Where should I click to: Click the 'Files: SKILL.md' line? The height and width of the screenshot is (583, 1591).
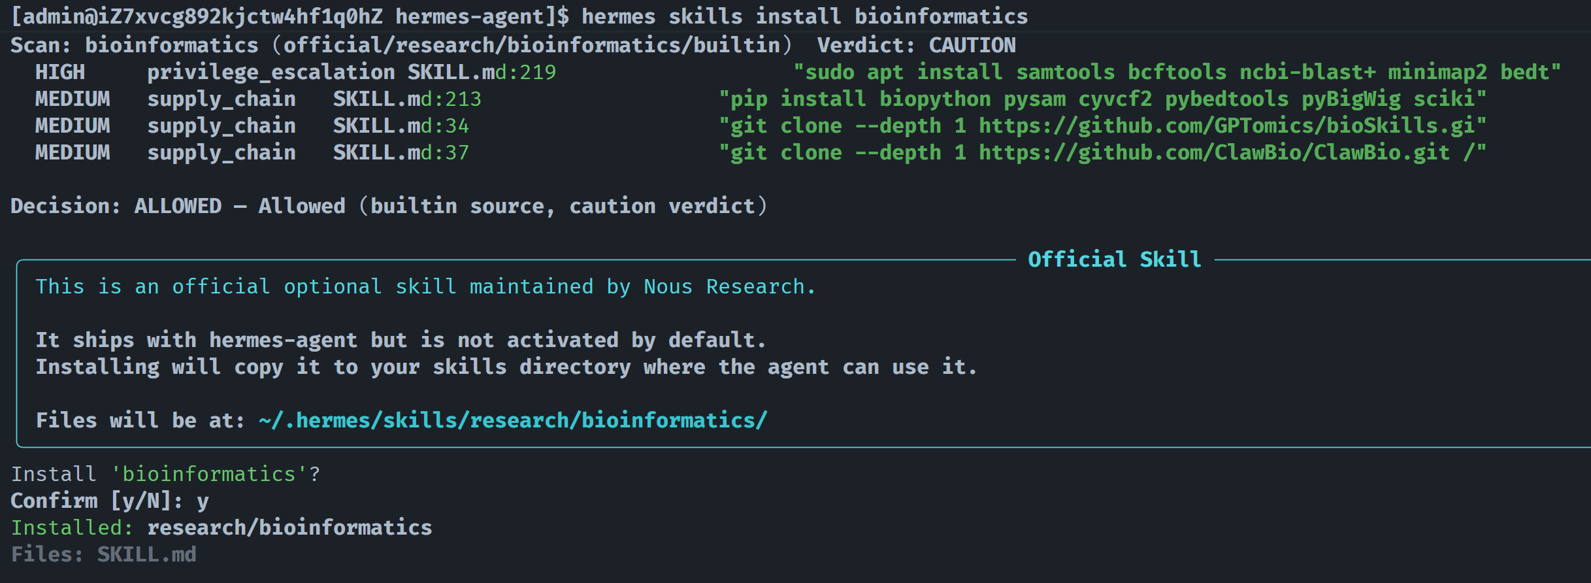pyautogui.click(x=104, y=554)
